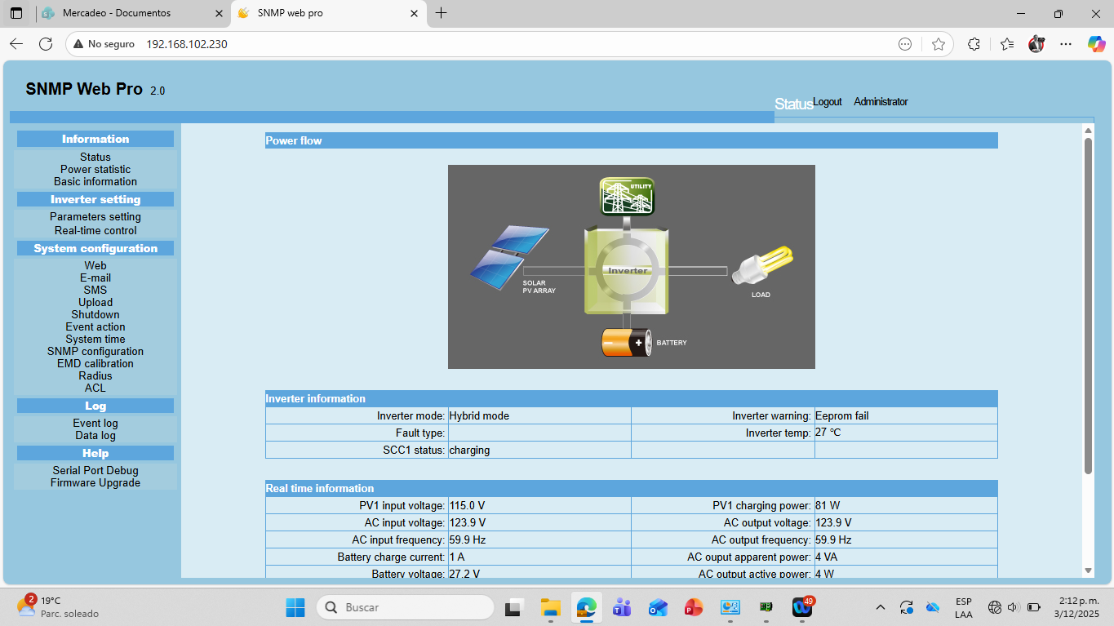Open the Event action link
The image size is (1114, 626).
pyautogui.click(x=95, y=326)
